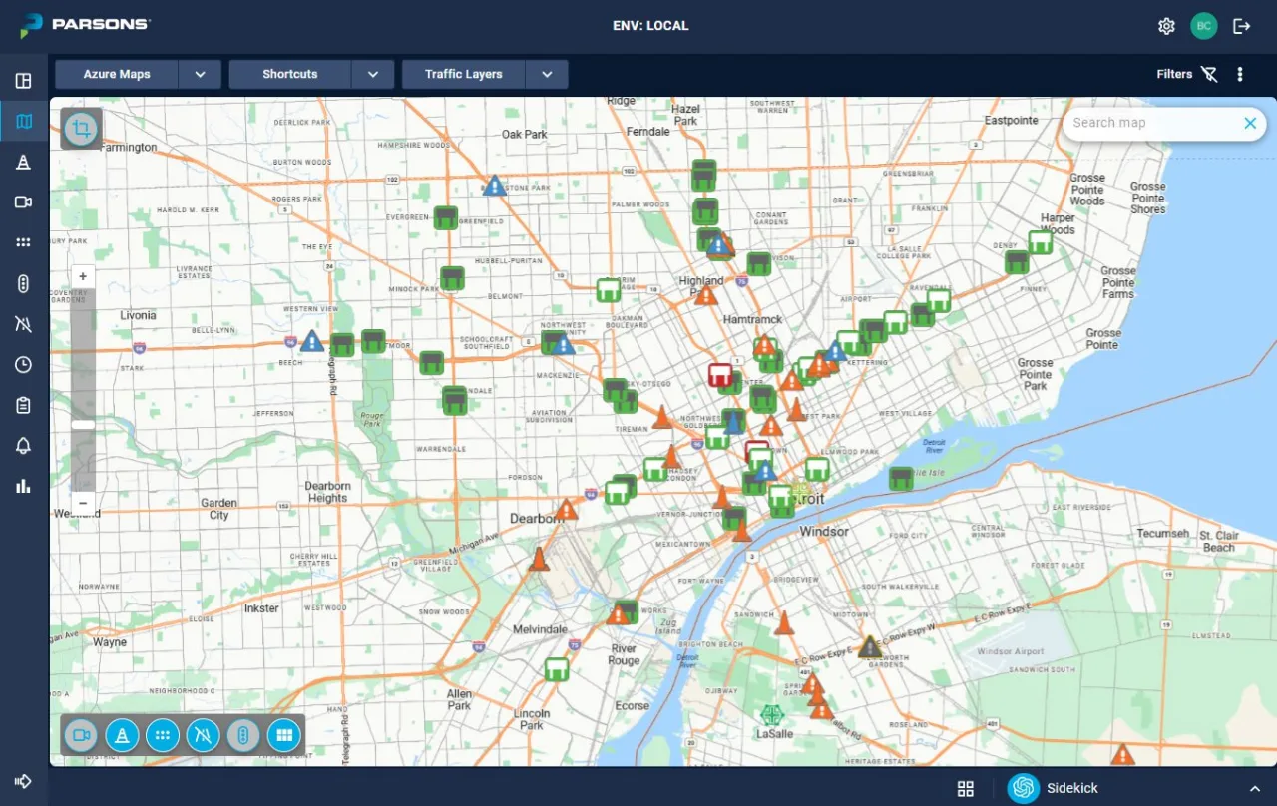Toggle the road closure layer
1277x806 pixels.
click(x=203, y=736)
